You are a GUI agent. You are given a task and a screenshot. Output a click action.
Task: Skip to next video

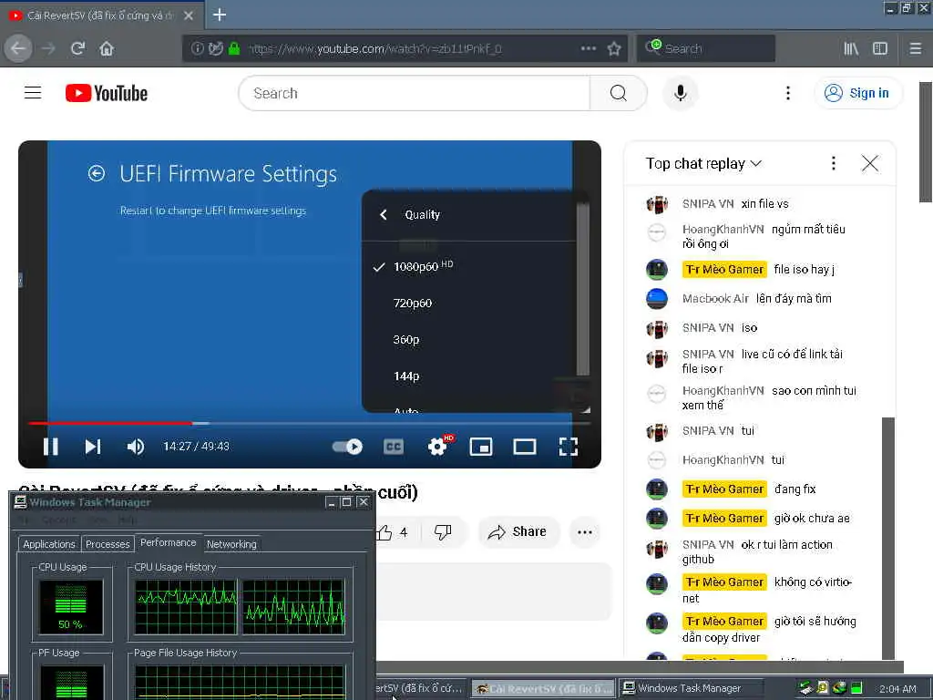(93, 447)
